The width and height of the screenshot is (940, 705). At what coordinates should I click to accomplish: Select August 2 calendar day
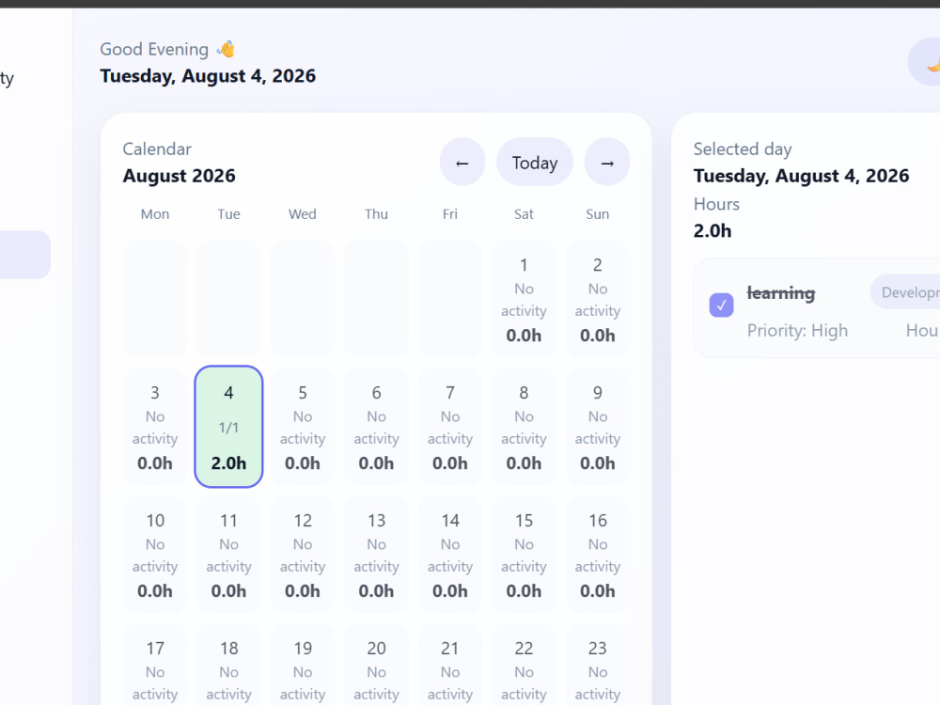pyautogui.click(x=597, y=299)
